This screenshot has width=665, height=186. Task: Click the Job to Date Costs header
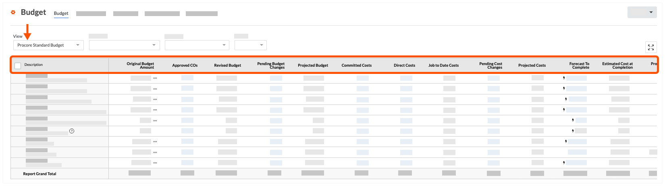[x=443, y=65]
